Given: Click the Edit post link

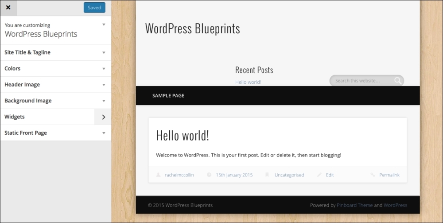Looking at the screenshot, I should pyautogui.click(x=330, y=175).
